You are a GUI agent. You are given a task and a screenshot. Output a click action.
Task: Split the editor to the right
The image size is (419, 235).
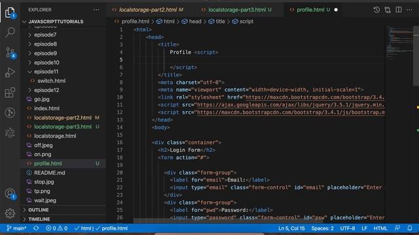(x=399, y=10)
